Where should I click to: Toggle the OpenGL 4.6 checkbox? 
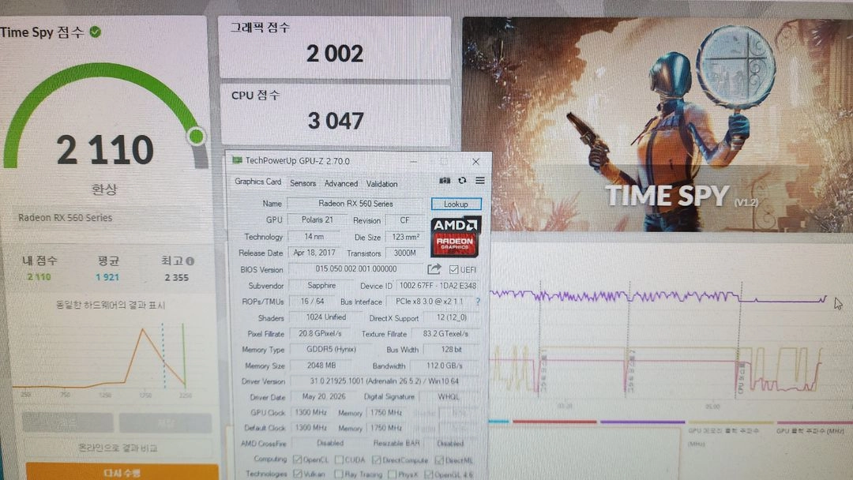[x=428, y=474]
